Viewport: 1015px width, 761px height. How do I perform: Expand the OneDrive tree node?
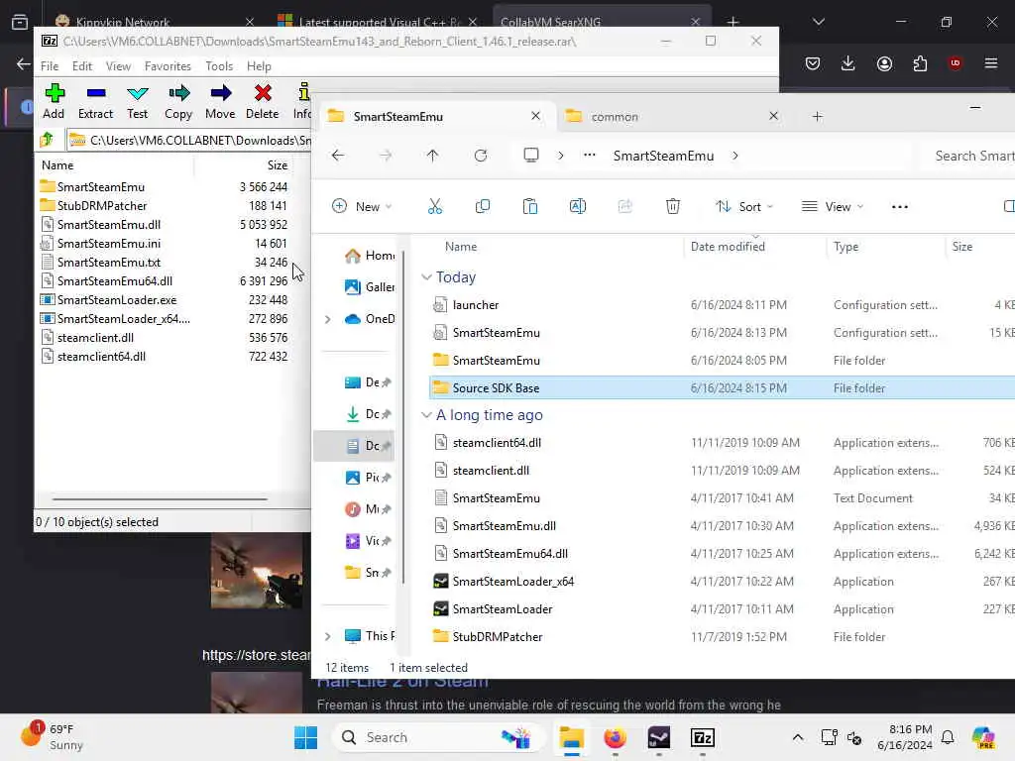pyautogui.click(x=327, y=319)
